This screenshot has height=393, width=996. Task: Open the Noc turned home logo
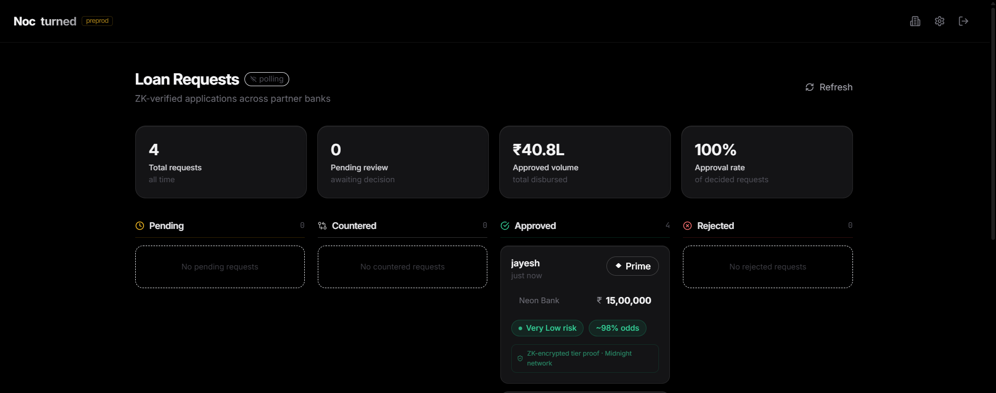point(45,21)
